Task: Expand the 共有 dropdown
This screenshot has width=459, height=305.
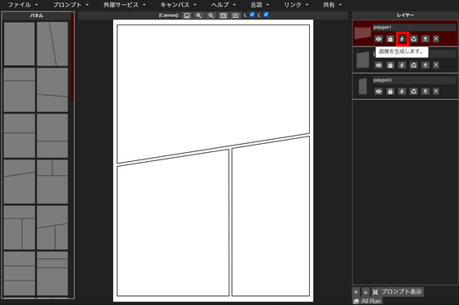Action: 332,5
